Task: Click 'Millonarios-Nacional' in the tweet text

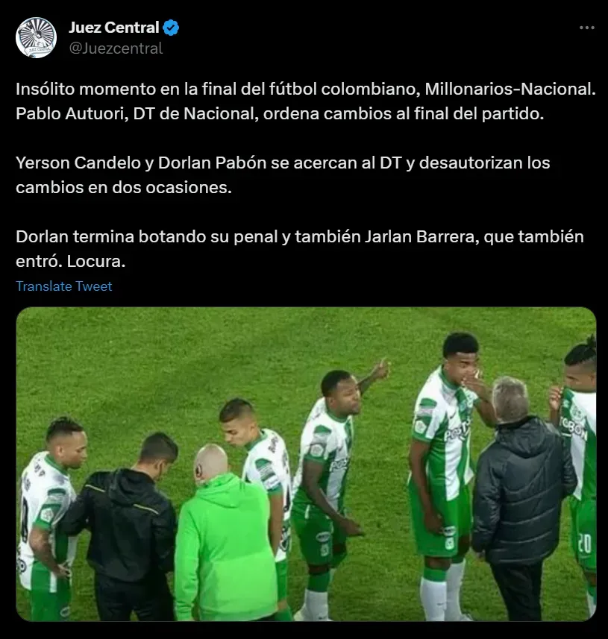Action: [510, 89]
